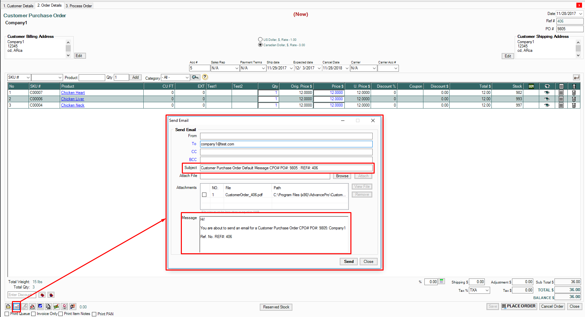This screenshot has width=585, height=317.
Task: Select the US Dollar radio button
Action: click(x=260, y=40)
